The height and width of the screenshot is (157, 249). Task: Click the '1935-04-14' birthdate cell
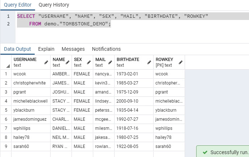click(x=134, y=110)
